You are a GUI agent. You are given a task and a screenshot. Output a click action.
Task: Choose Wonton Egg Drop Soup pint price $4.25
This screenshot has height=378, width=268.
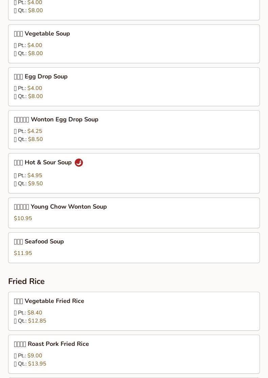point(35,131)
